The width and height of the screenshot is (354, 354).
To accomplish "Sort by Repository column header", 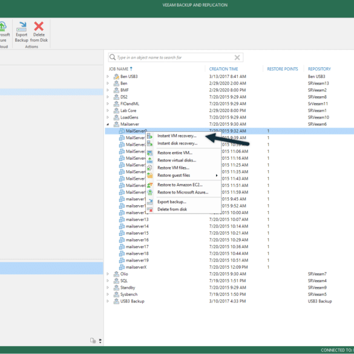I will pyautogui.click(x=320, y=69).
